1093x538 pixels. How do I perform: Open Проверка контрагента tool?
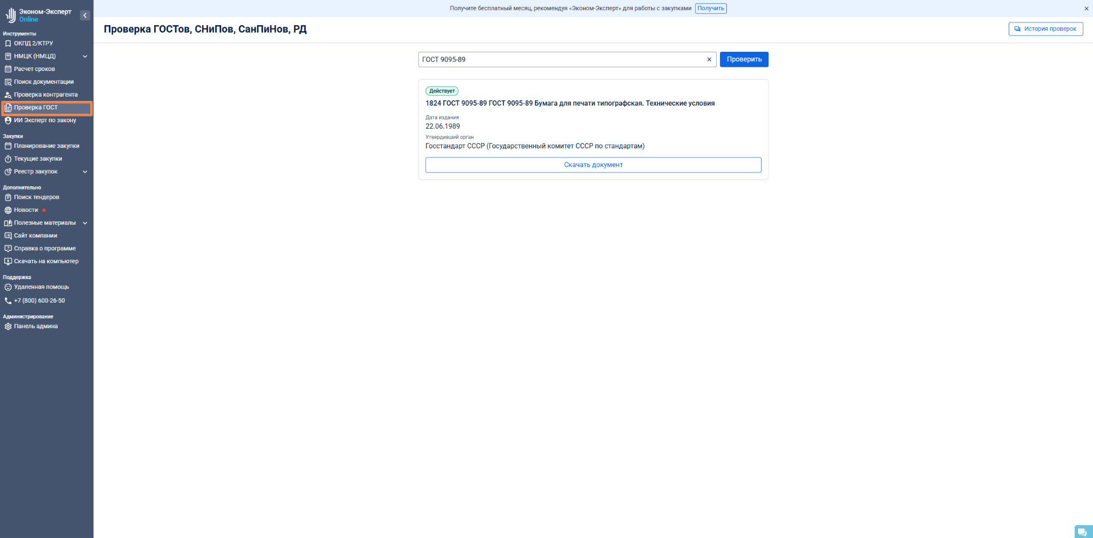[x=45, y=94]
